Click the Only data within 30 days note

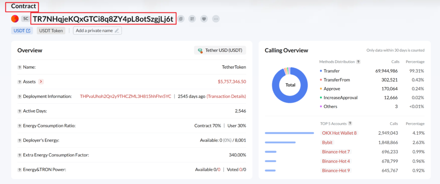(395, 51)
